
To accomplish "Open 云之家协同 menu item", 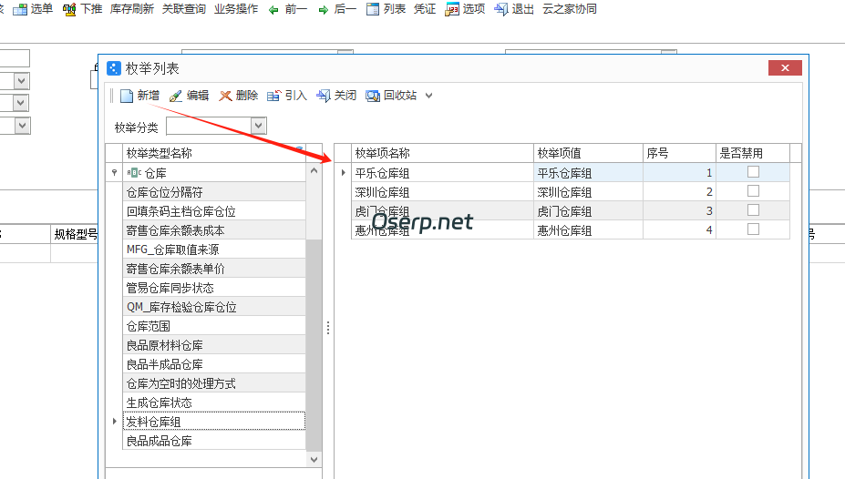I will 570,9.
